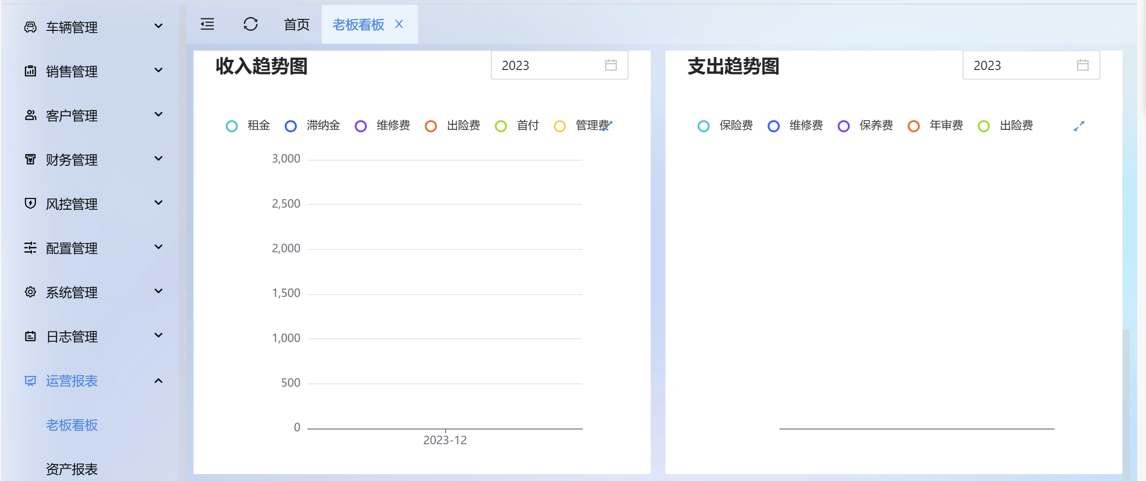Click the 风控管理 shield icon
Screen dimensions: 1146x481
point(30,203)
